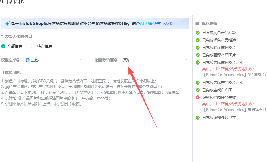Click rule 1 about 润色产品标题
This screenshot has height=162, width=267.
point(79,81)
